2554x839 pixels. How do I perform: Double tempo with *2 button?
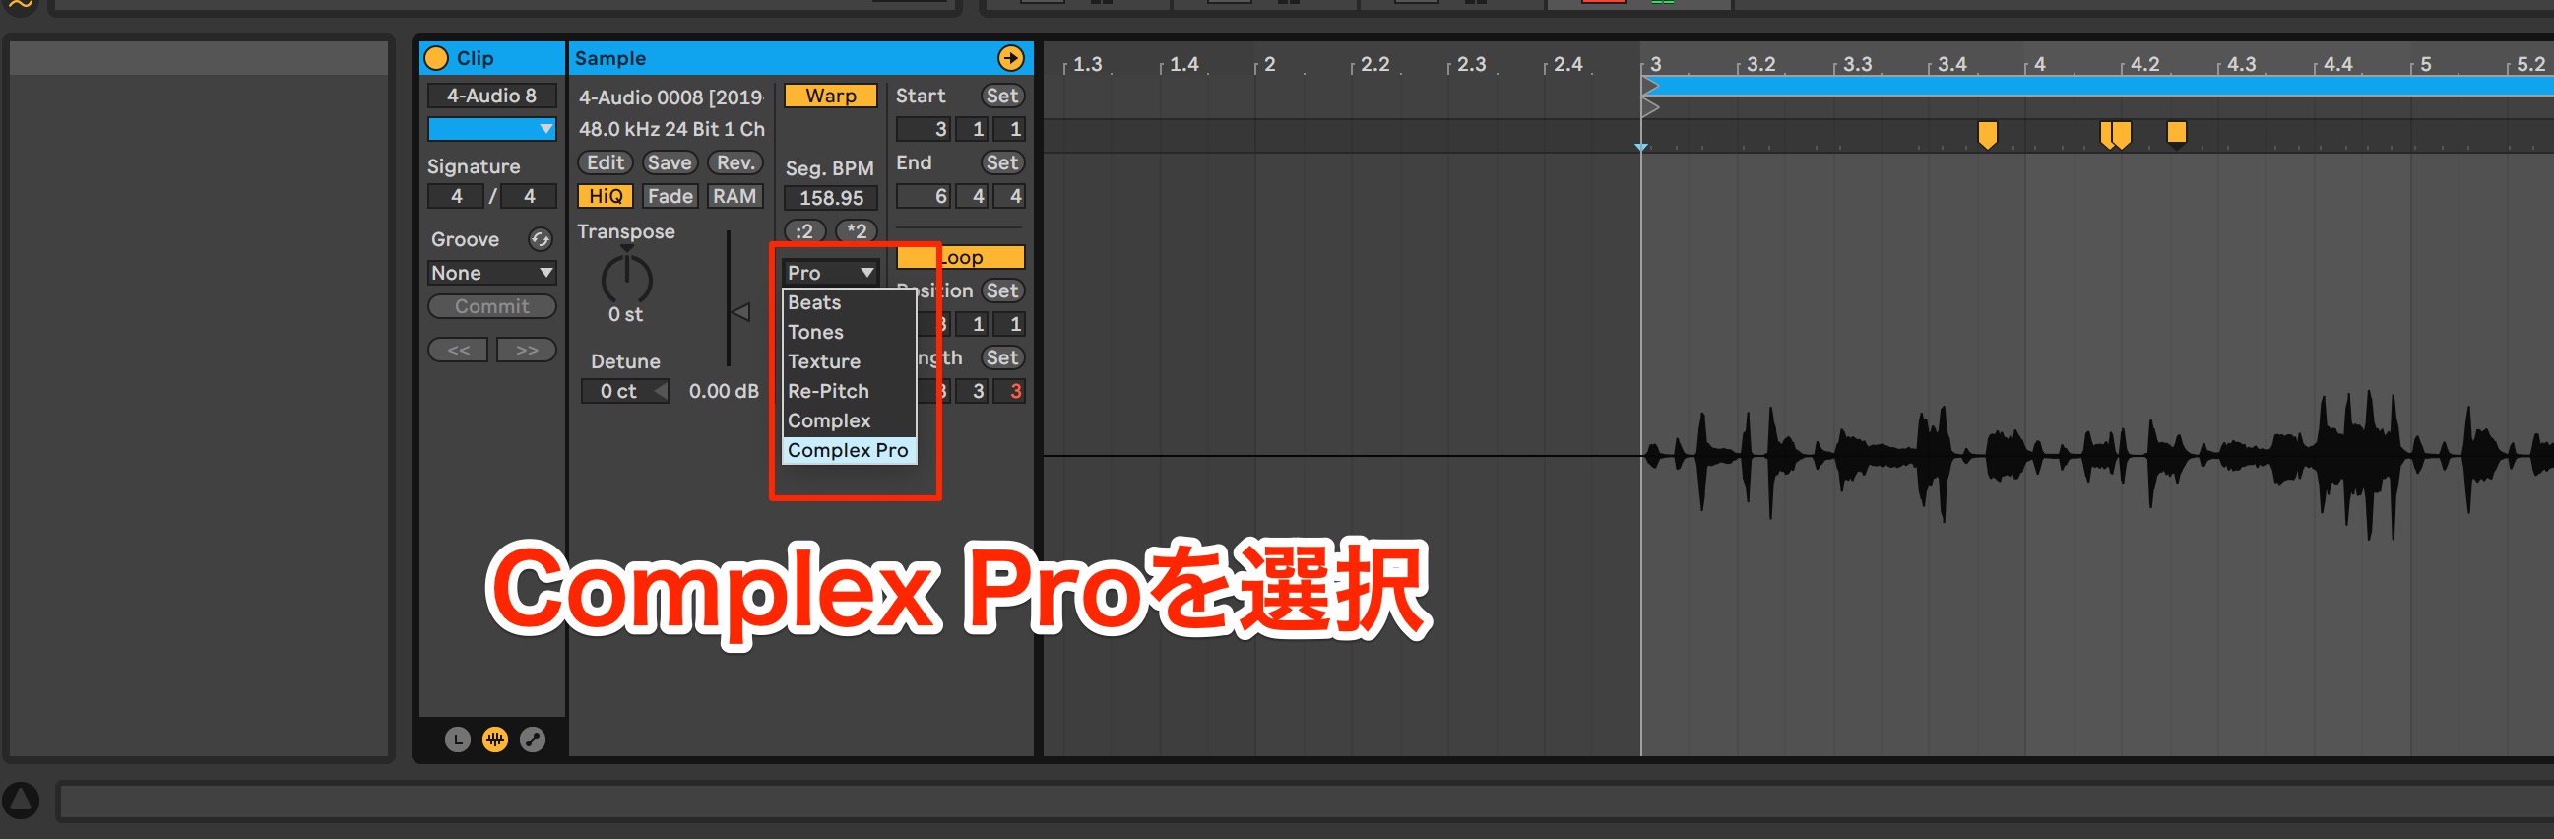pos(857,231)
